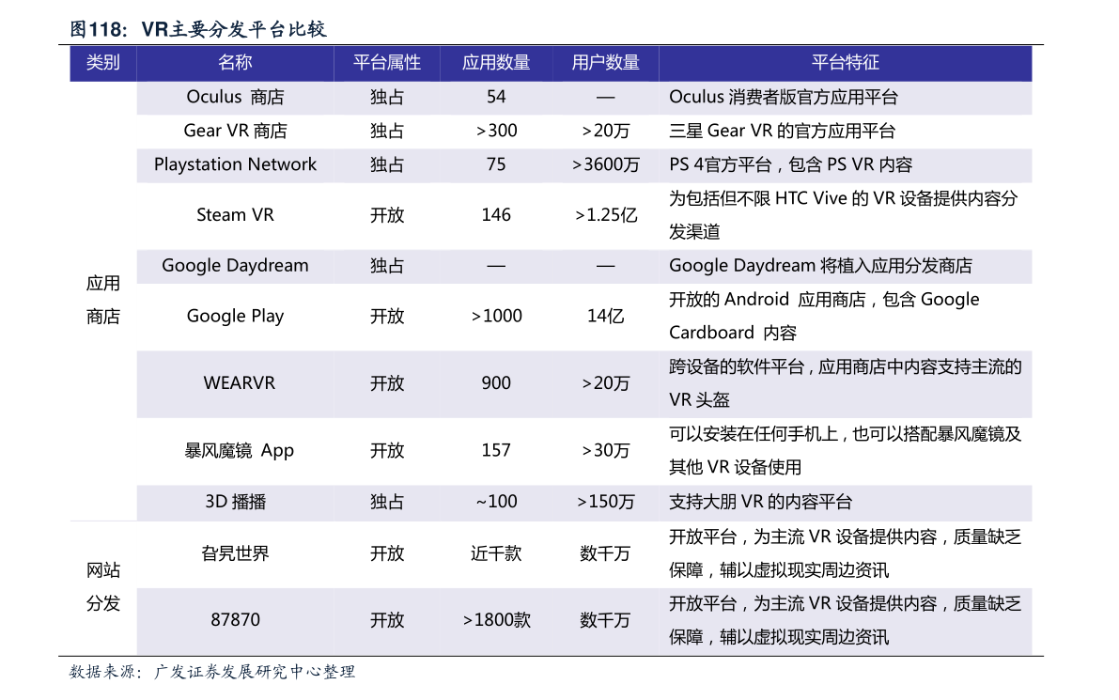Click the 开放的 Android 应用商店 description
Screen dimensions: 1119x700
[824, 316]
